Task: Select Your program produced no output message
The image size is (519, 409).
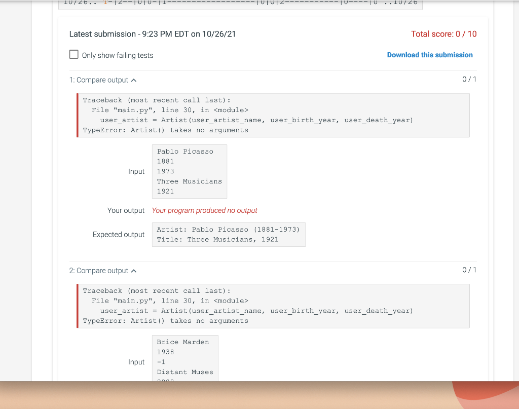Action: (x=205, y=210)
